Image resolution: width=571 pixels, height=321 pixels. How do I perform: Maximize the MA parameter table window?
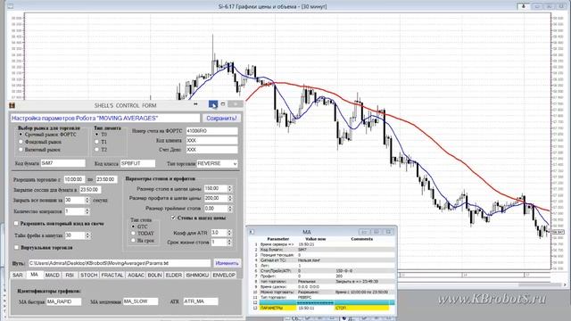coord(377,232)
